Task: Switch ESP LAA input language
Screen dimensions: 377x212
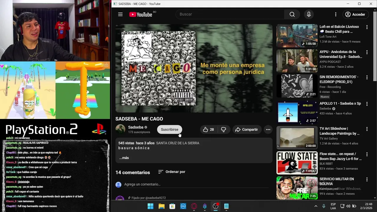Action: (x=333, y=206)
